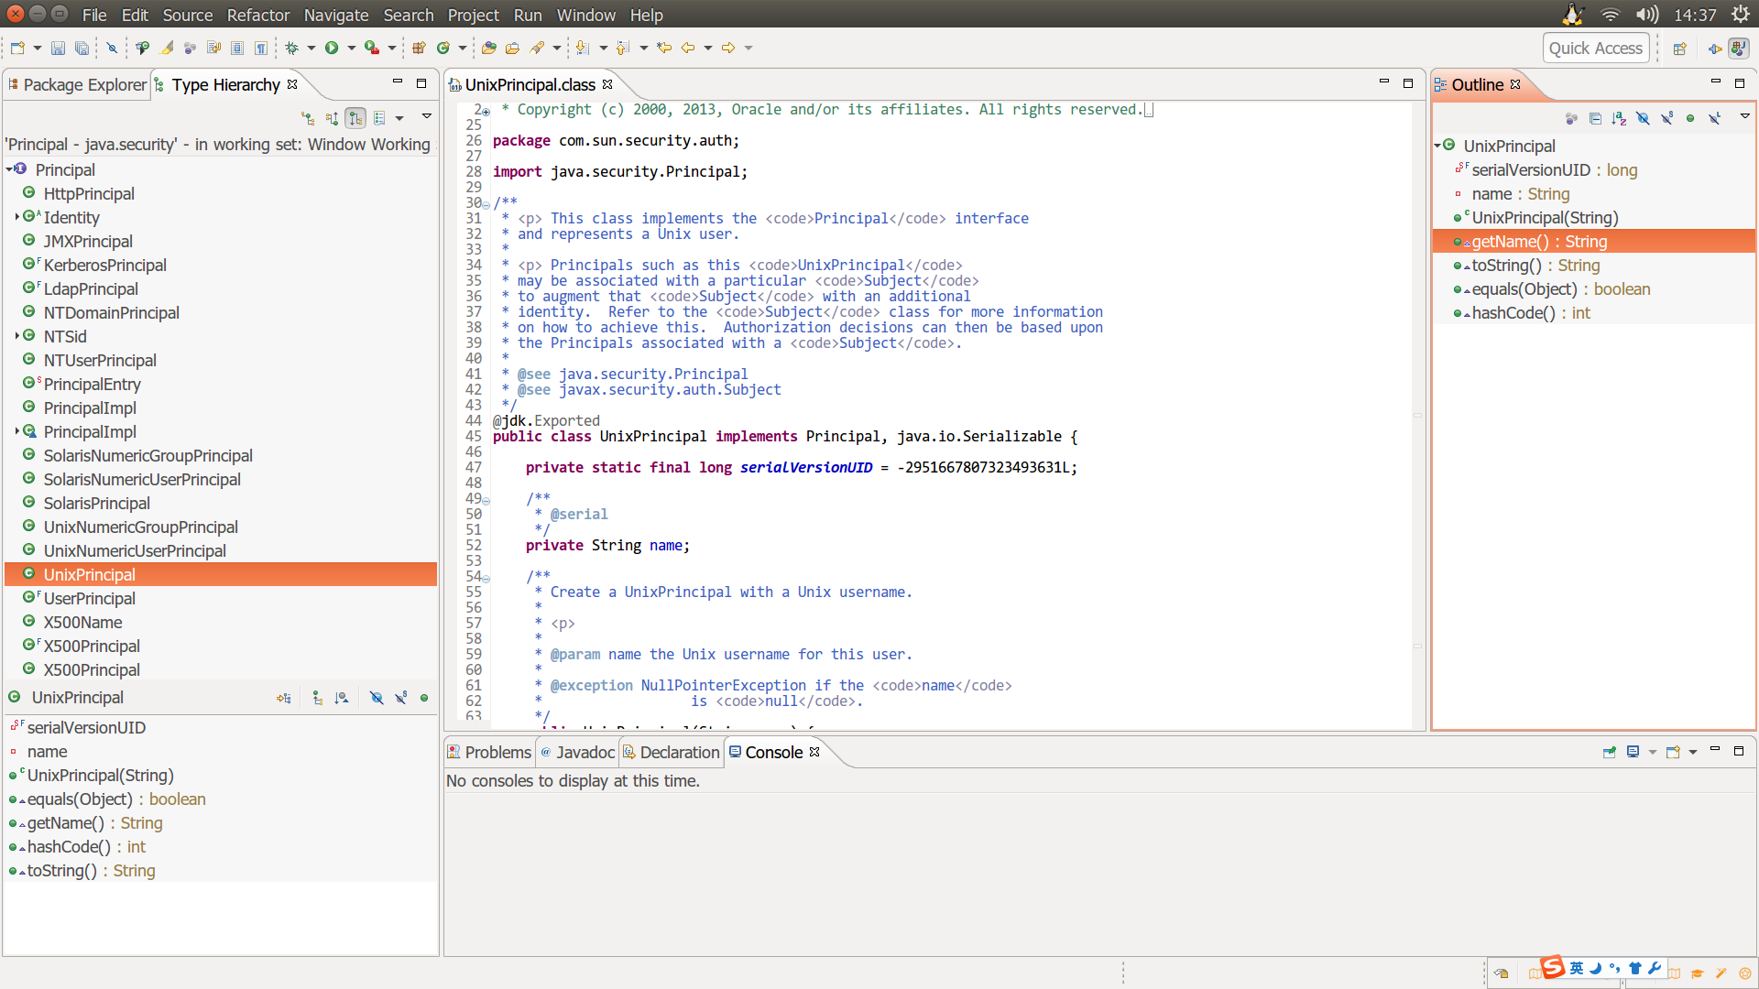The height and width of the screenshot is (989, 1759).
Task: Expand the Identity node in the hierarchy tree
Action: 16,217
